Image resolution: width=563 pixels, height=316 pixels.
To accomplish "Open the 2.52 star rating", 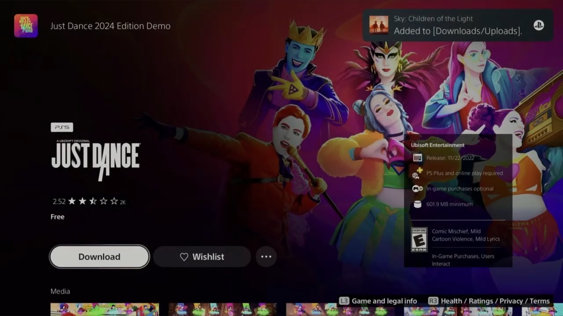I will [x=89, y=201].
